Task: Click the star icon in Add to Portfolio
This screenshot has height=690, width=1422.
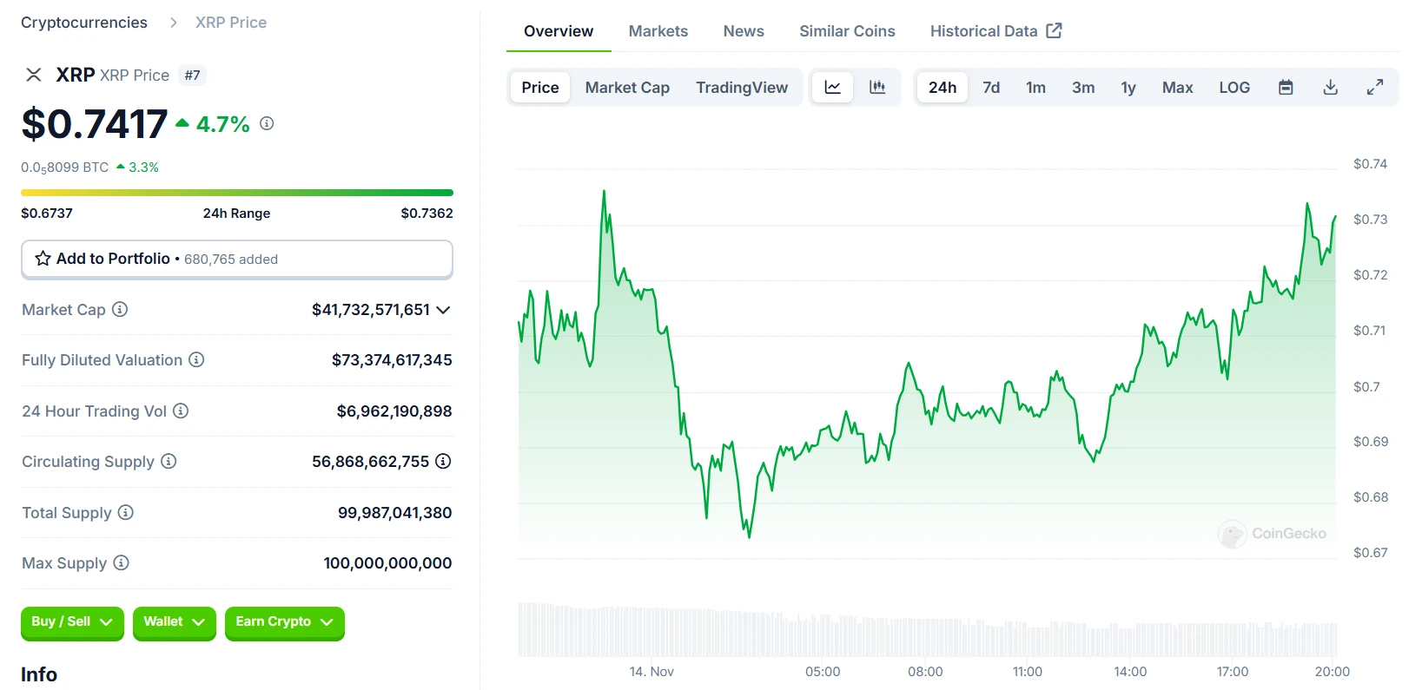Action: [43, 259]
